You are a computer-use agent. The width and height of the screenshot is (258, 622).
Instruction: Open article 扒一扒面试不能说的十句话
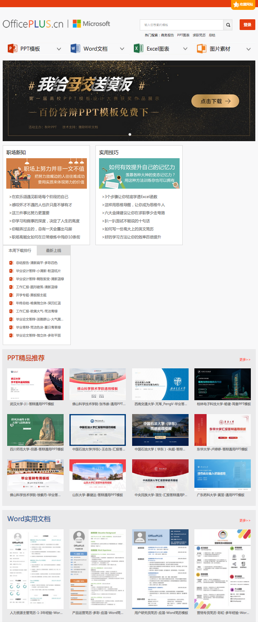(x=126, y=221)
